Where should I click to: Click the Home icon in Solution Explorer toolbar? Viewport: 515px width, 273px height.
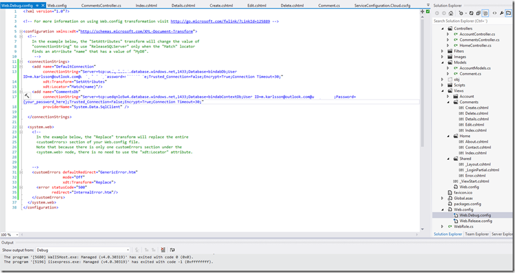pyautogui.click(x=451, y=13)
